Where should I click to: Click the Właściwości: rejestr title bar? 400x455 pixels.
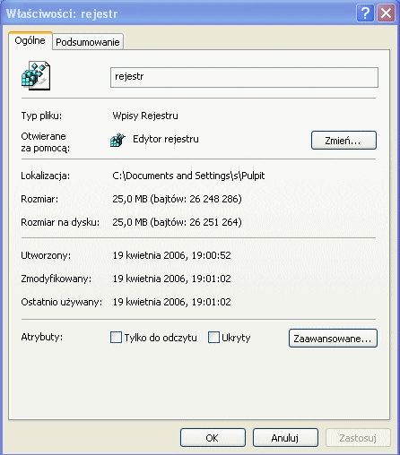179,13
